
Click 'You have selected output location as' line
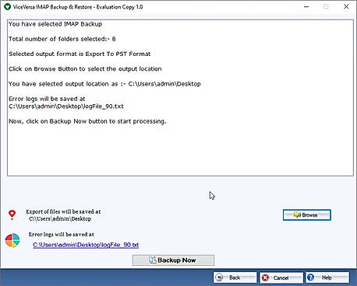[104, 84]
